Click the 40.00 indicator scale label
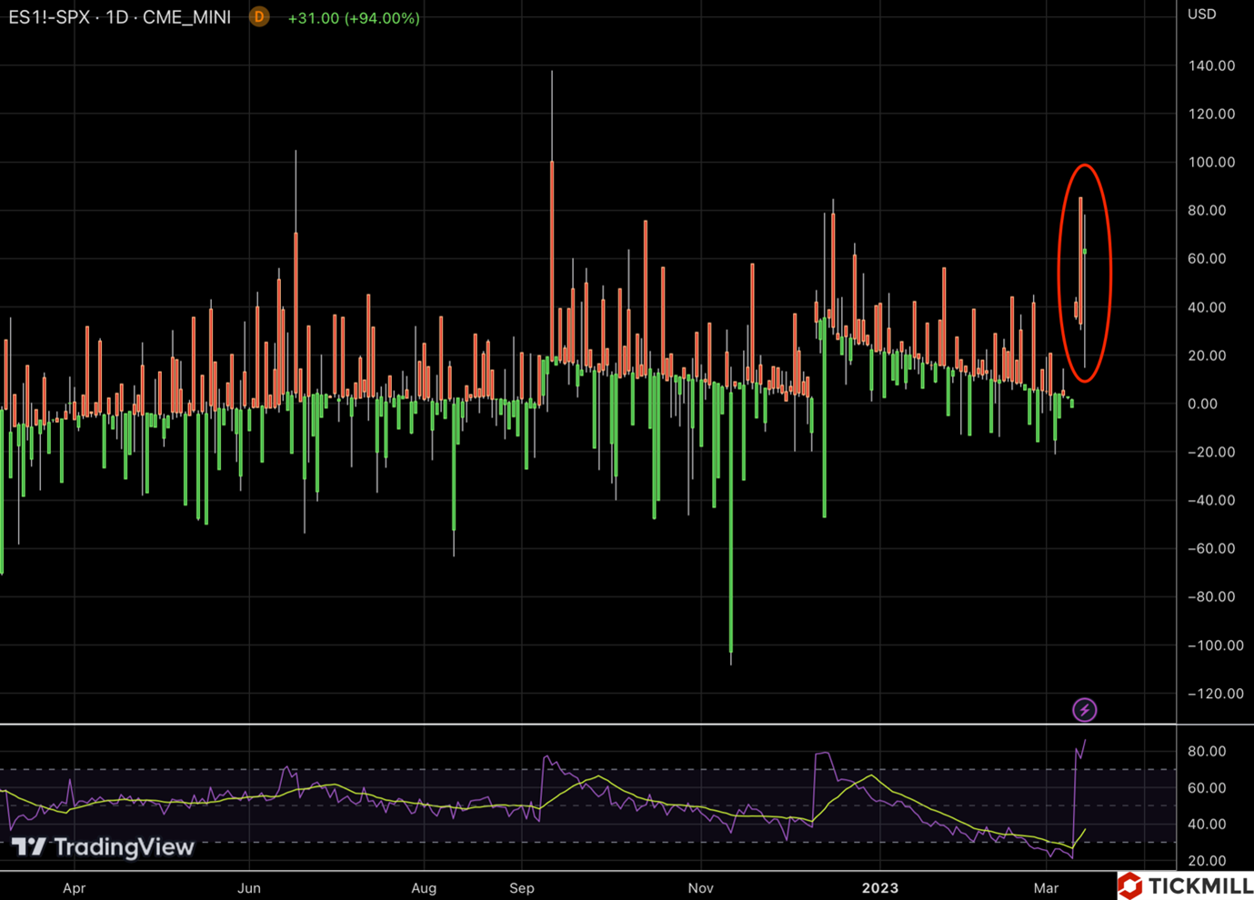1254x900 pixels. [x=1207, y=824]
